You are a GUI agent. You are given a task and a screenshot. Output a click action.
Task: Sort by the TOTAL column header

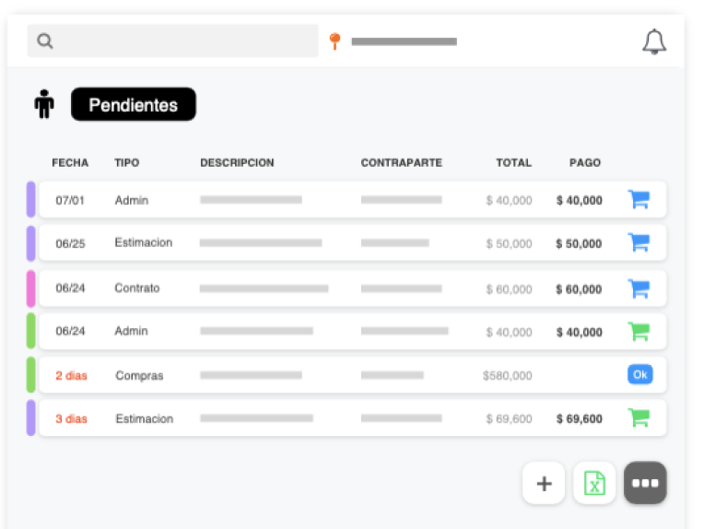pos(513,163)
